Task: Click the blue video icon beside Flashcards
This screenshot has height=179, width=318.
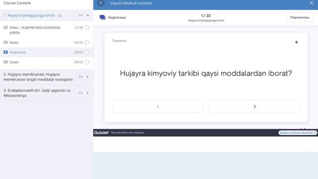Action: point(5,52)
